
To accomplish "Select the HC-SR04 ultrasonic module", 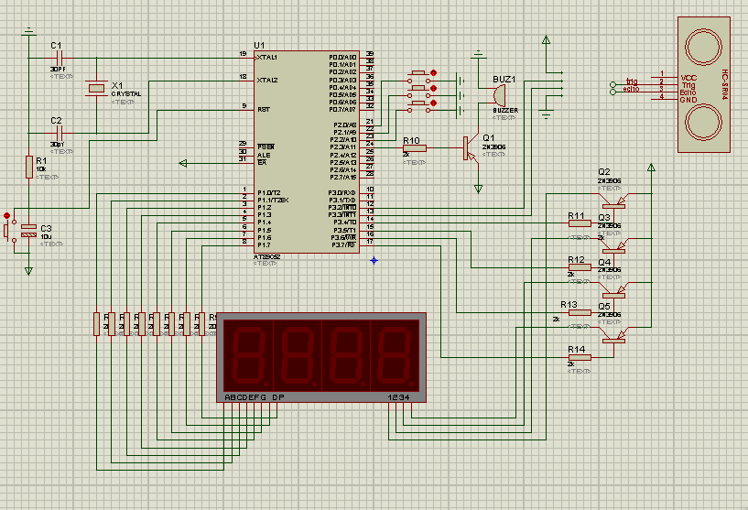I will pyautogui.click(x=704, y=84).
